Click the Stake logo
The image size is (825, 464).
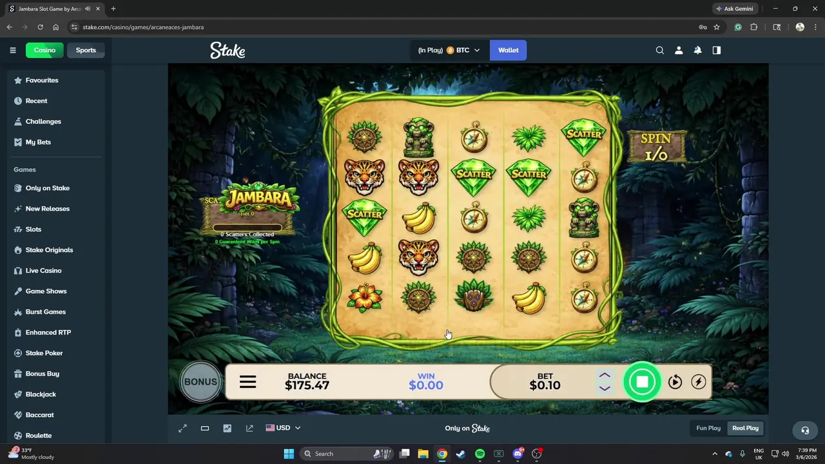(228, 50)
